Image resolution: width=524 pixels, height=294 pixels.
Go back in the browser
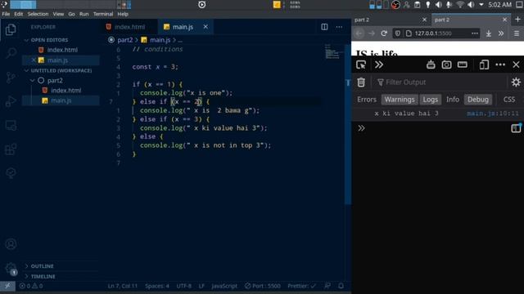click(x=359, y=33)
